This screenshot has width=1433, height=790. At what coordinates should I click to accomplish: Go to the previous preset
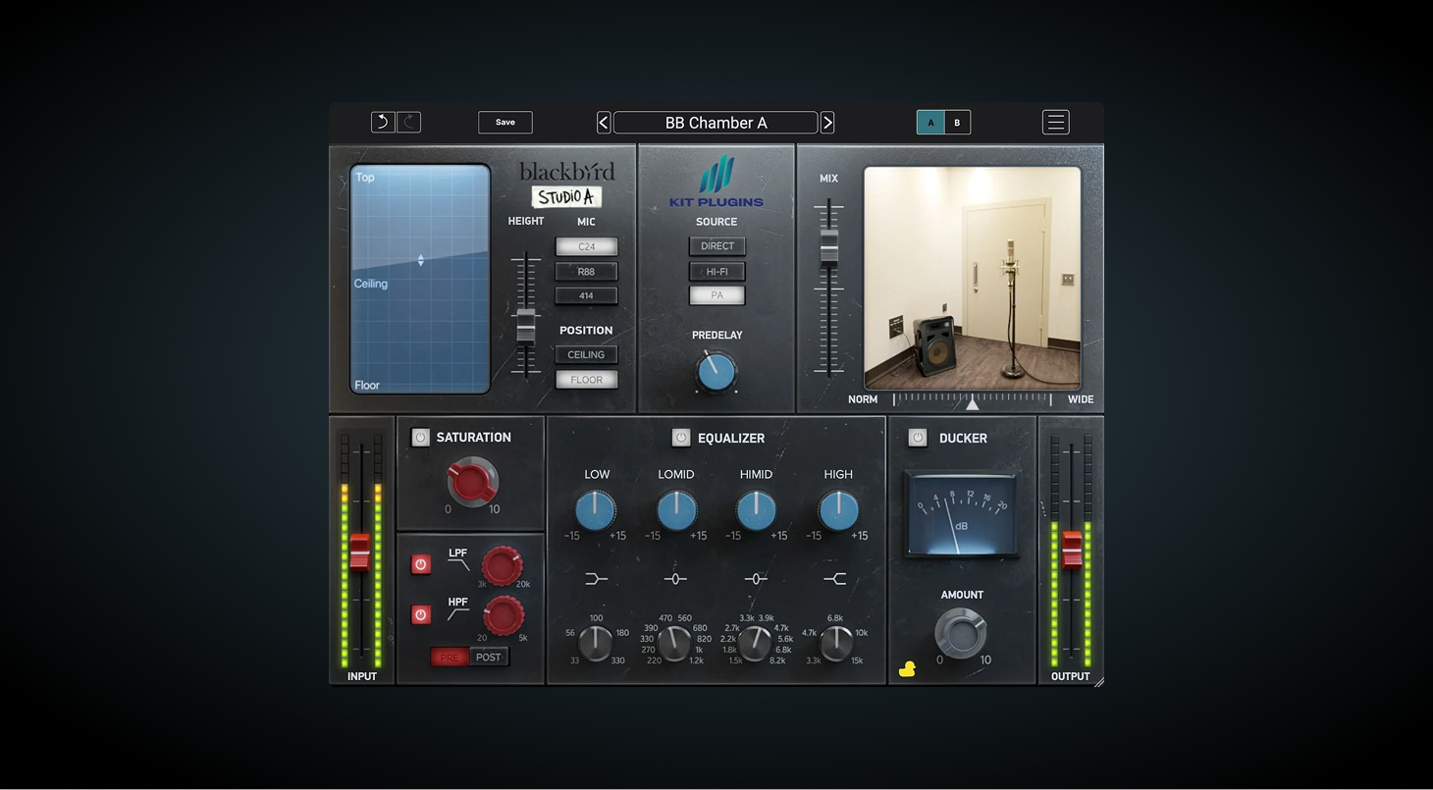(x=604, y=123)
